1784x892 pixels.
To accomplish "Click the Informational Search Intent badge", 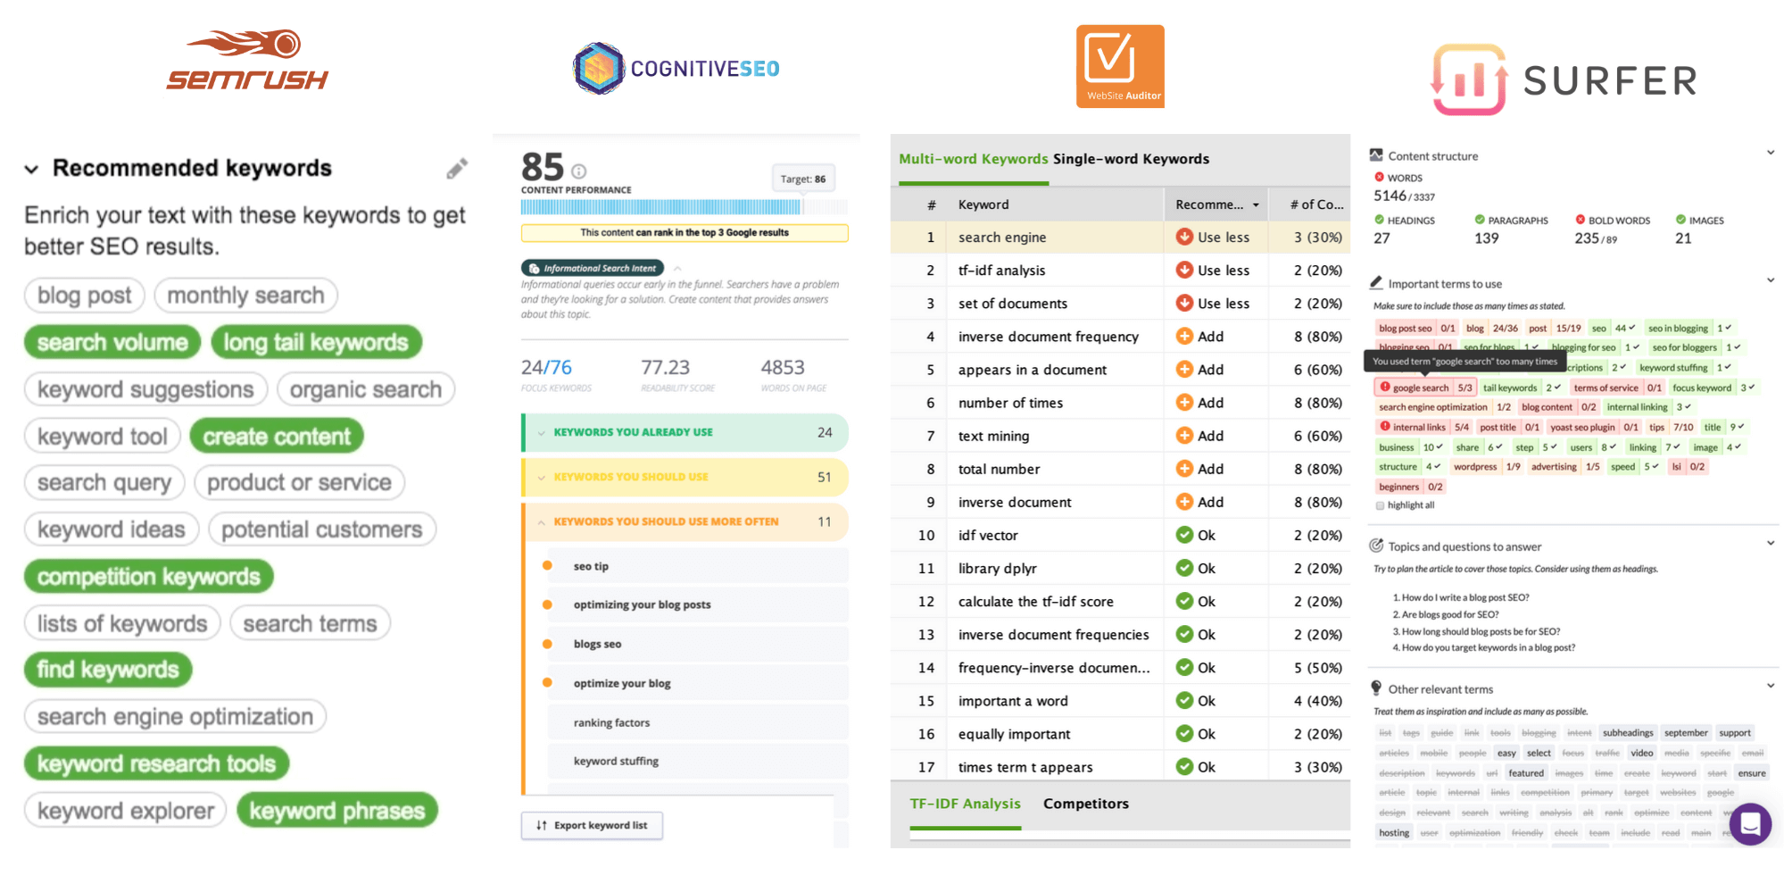I will pyautogui.click(x=593, y=268).
